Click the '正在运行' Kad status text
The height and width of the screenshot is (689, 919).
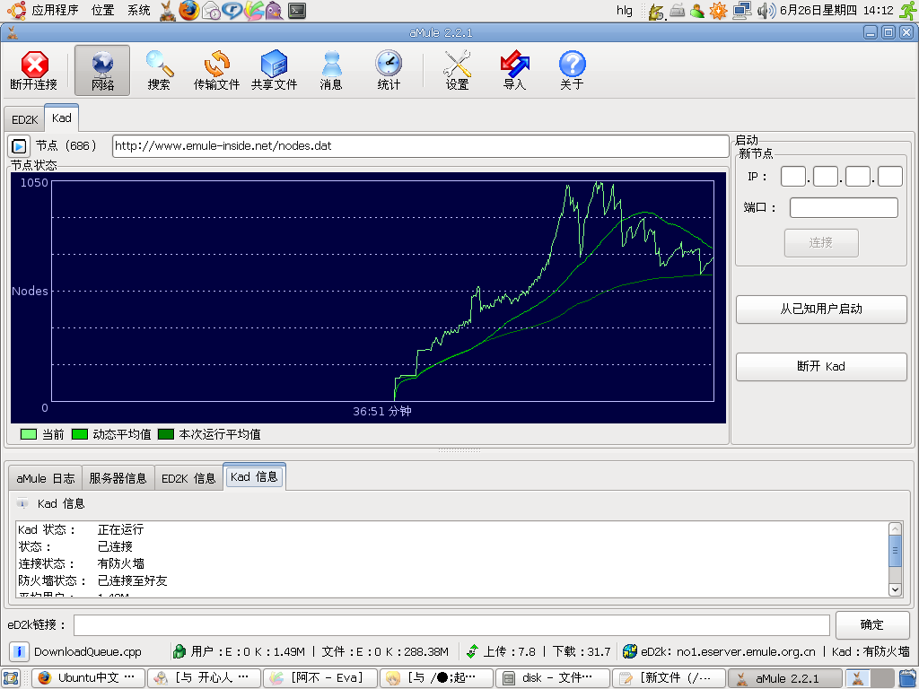click(120, 529)
